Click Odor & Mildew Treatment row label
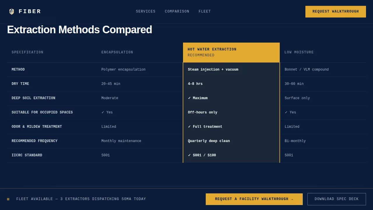This screenshot has height=210, width=373. pyautogui.click(x=37, y=127)
